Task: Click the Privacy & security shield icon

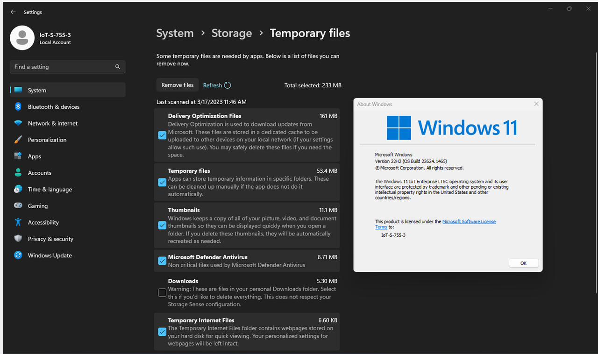Action: [18, 239]
